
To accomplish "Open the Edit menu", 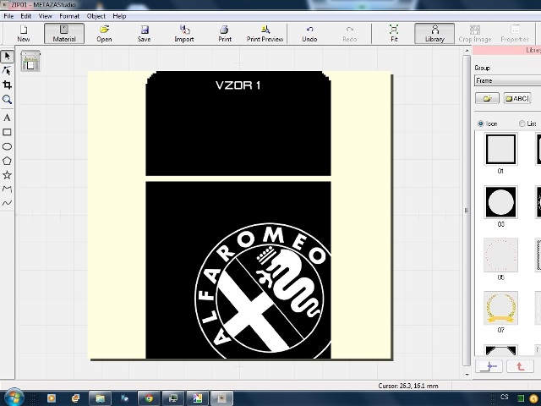I will [26, 16].
